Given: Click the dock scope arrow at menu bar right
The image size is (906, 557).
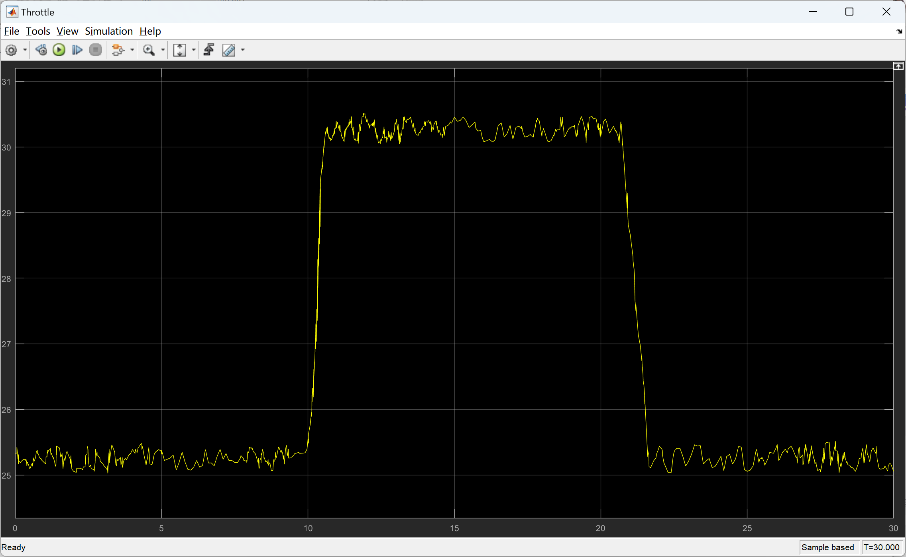Looking at the screenshot, I should click(899, 31).
